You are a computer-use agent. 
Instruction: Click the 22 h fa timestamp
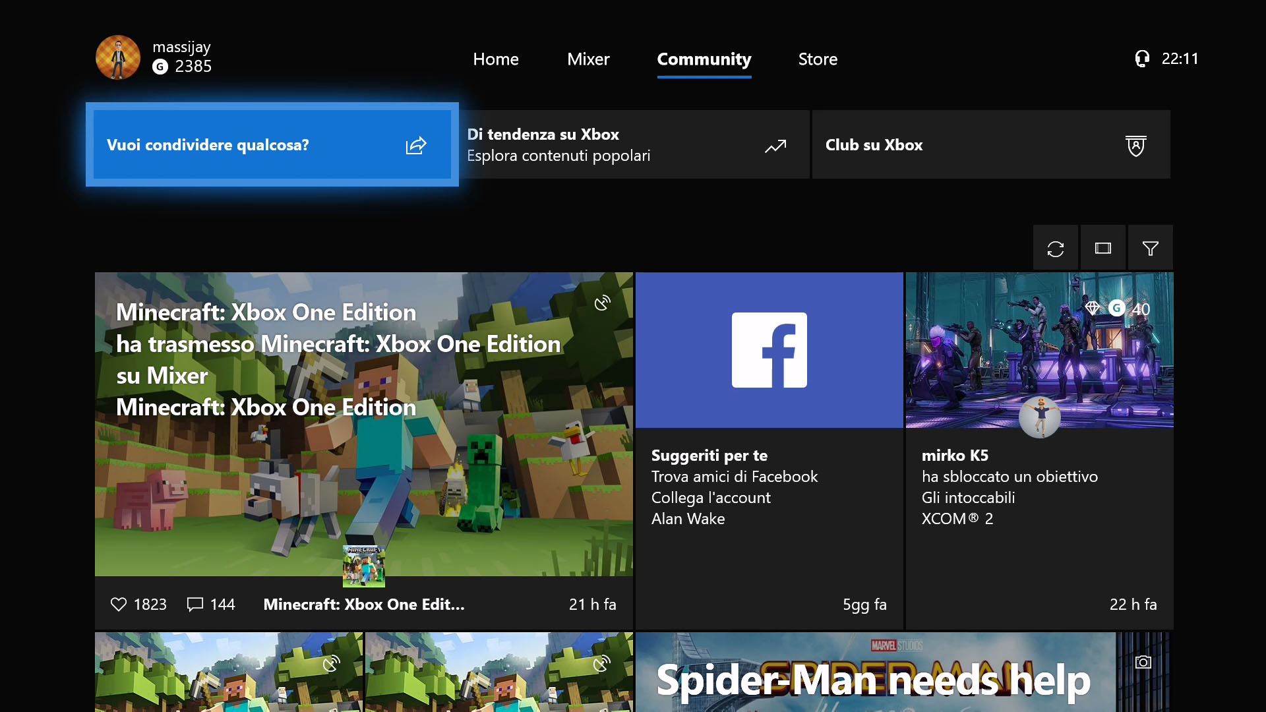[1133, 605]
